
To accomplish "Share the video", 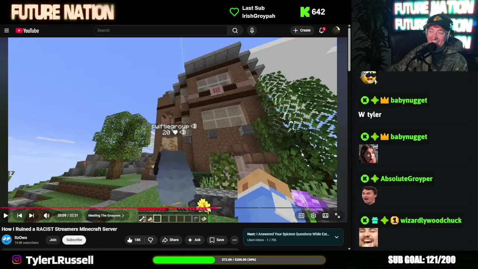I will 170,240.
